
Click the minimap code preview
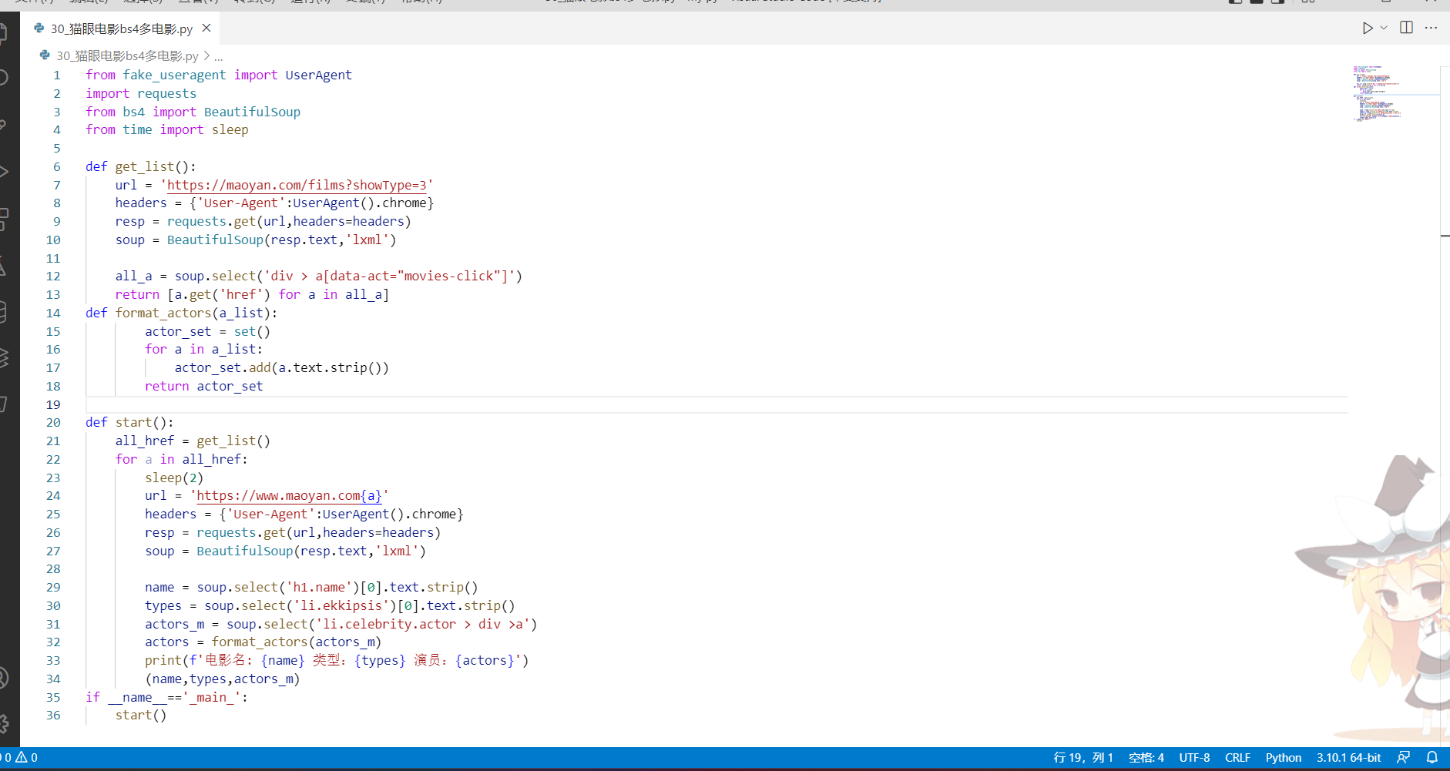point(1378,92)
